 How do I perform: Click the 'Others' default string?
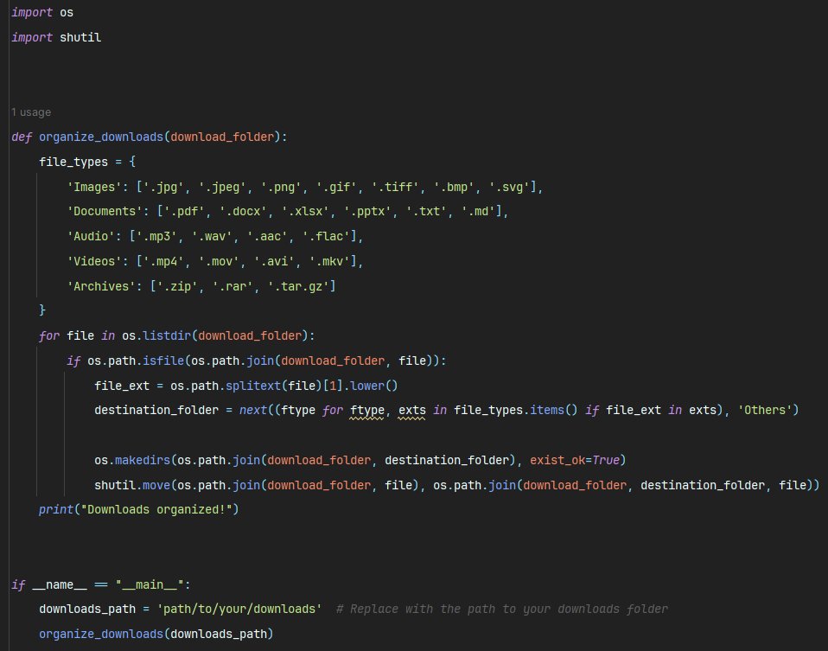coord(765,410)
